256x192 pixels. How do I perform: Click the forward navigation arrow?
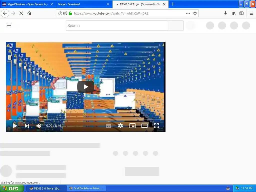(13, 13)
